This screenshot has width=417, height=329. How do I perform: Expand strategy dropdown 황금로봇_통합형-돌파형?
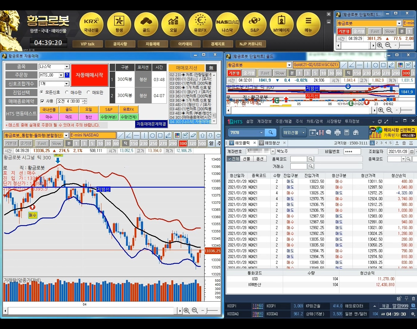click(66, 135)
